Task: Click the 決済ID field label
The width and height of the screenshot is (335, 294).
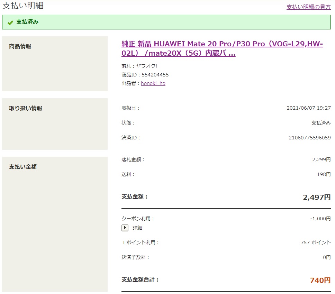Action: click(131, 138)
